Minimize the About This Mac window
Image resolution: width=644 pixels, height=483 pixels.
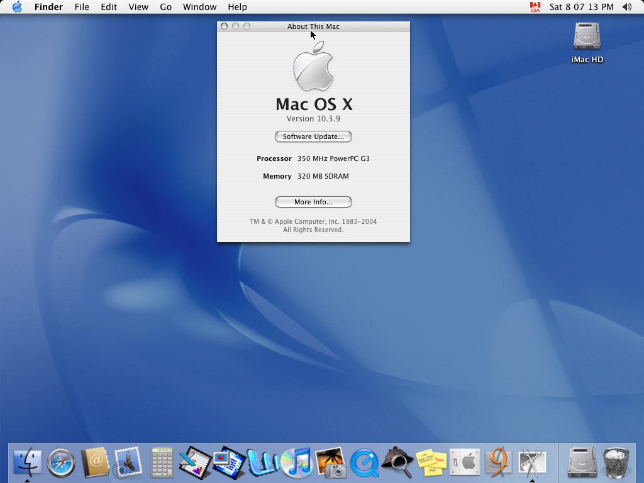pos(235,26)
